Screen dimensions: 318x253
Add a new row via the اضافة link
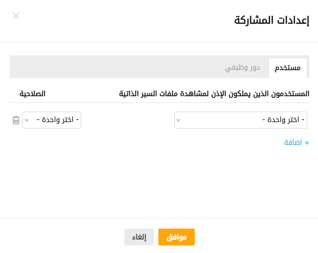tap(294, 143)
